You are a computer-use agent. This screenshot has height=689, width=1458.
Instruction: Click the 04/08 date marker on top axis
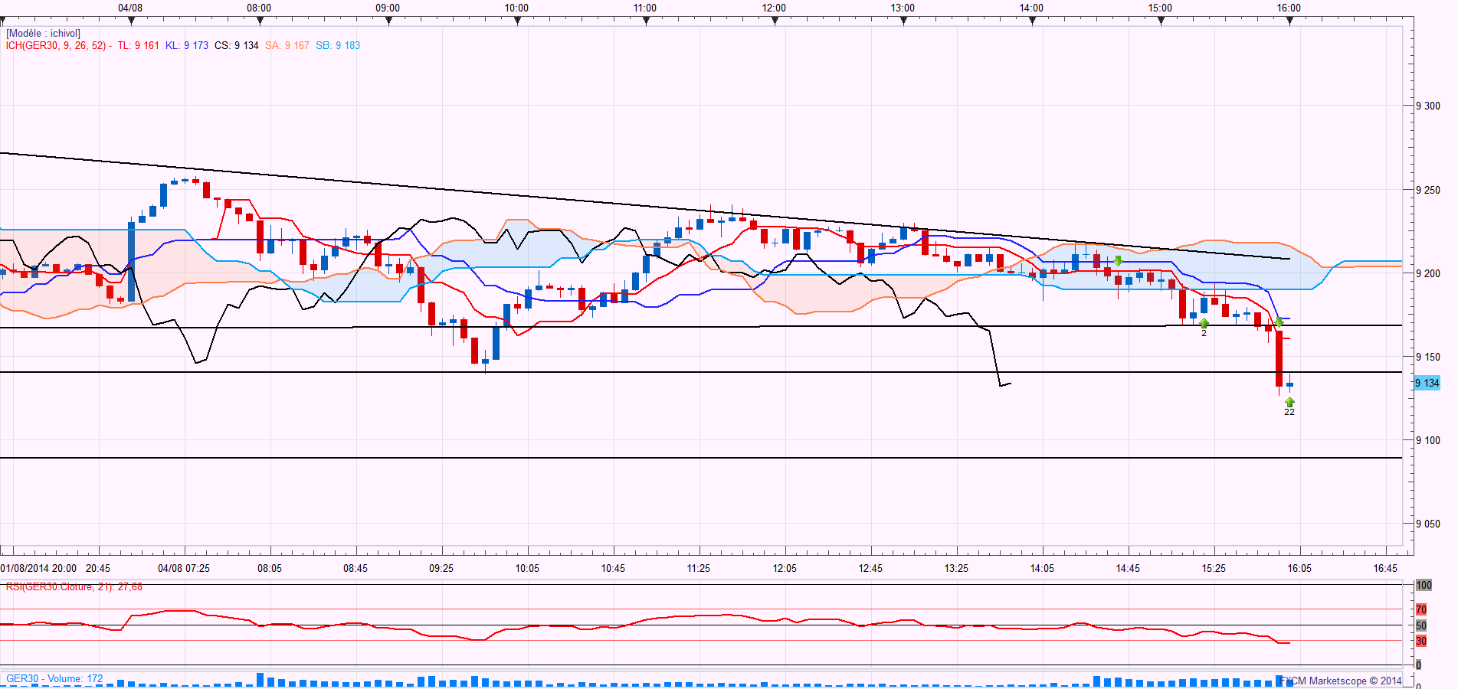pos(131,21)
